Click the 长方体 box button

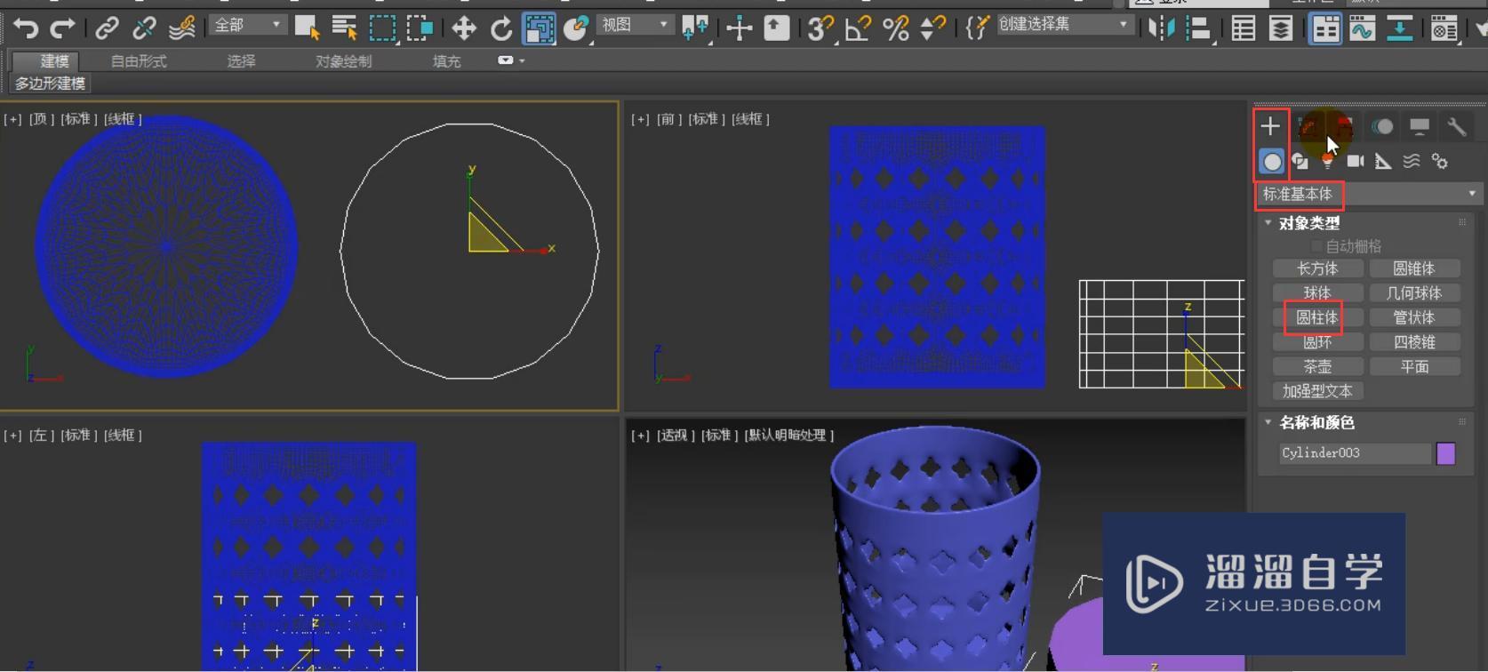pyautogui.click(x=1317, y=268)
